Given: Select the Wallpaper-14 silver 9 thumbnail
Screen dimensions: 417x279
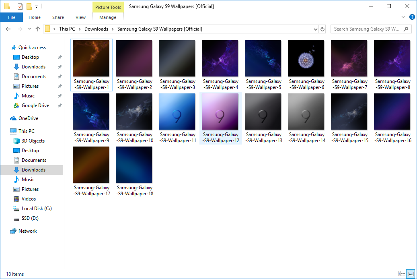Looking at the screenshot, I should (306, 112).
